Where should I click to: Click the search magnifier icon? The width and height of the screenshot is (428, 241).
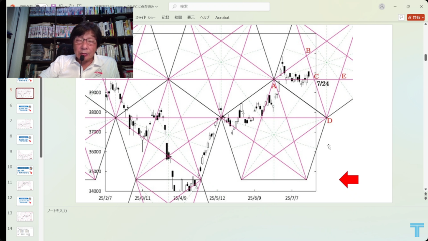pos(175,7)
